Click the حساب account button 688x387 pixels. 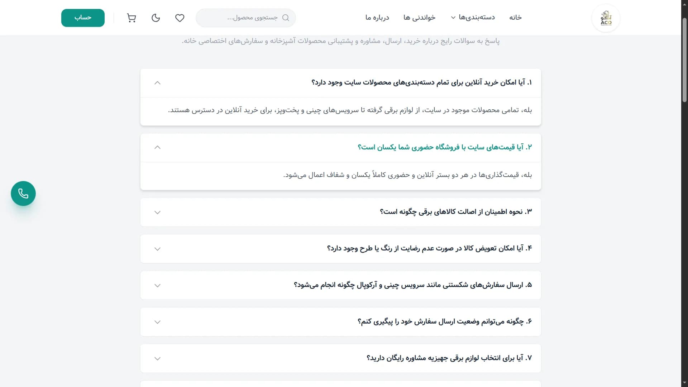click(x=83, y=18)
